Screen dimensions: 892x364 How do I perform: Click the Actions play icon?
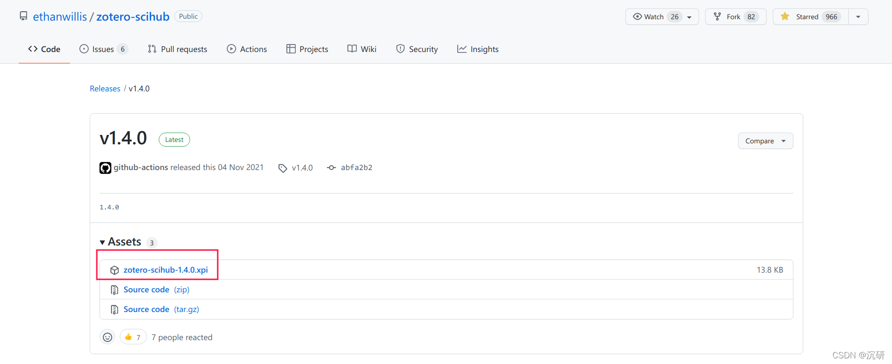(x=231, y=49)
